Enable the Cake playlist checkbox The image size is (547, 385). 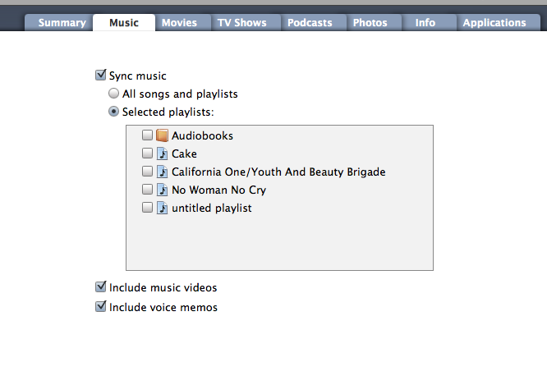click(147, 153)
